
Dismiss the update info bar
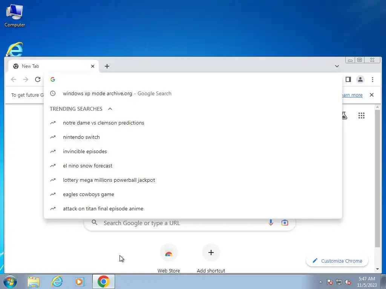click(371, 95)
